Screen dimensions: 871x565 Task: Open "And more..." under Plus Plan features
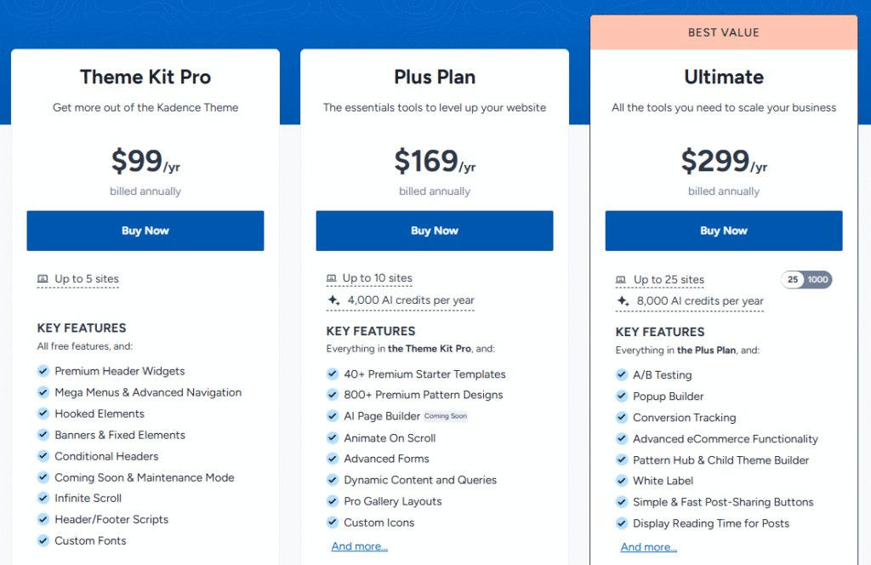[x=359, y=545]
